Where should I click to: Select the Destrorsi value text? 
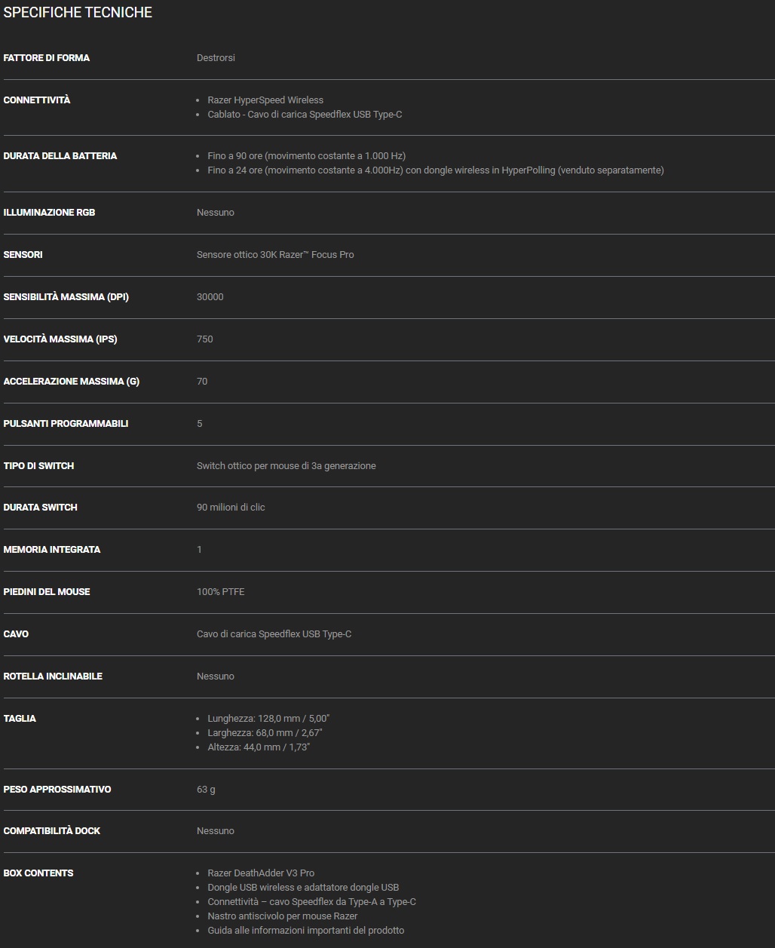pyautogui.click(x=216, y=58)
